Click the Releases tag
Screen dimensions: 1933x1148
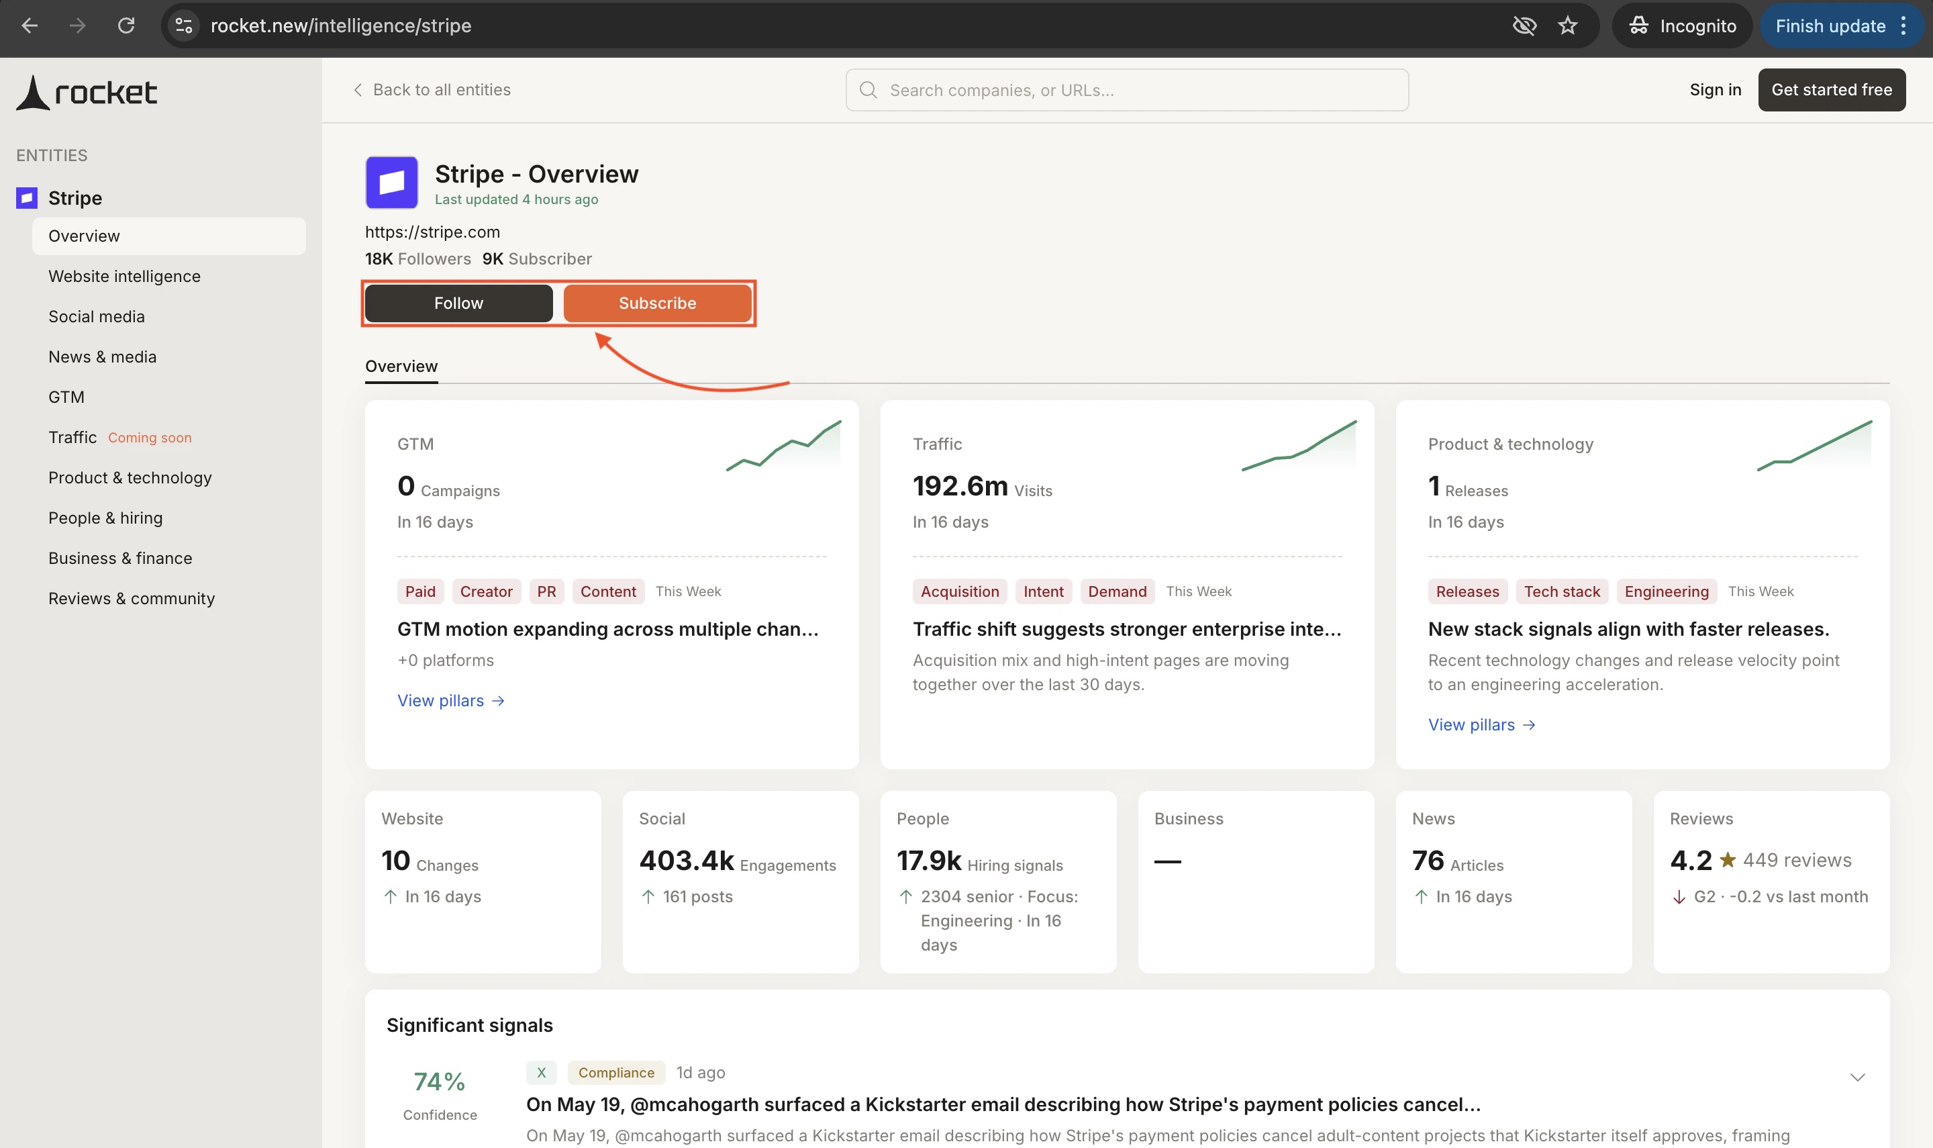coord(1467,591)
